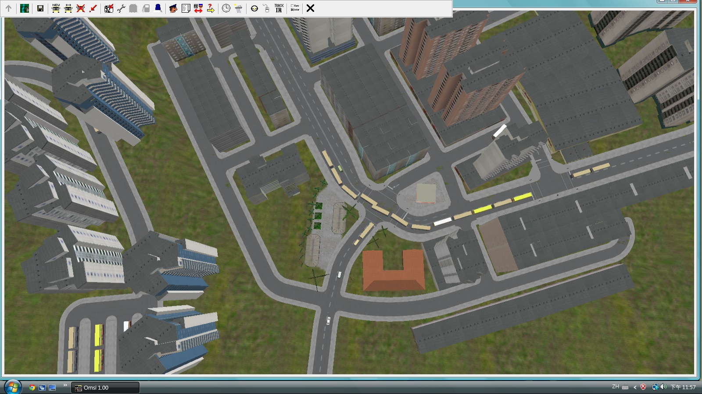Click the red arrow placement icon
This screenshot has height=394, width=702.
coord(93,8)
